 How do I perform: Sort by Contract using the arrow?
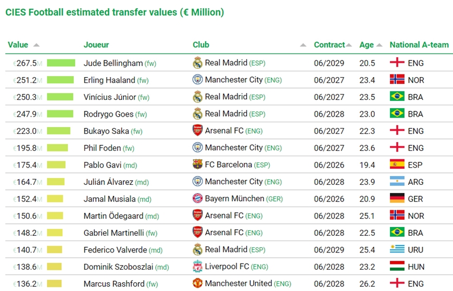point(349,45)
